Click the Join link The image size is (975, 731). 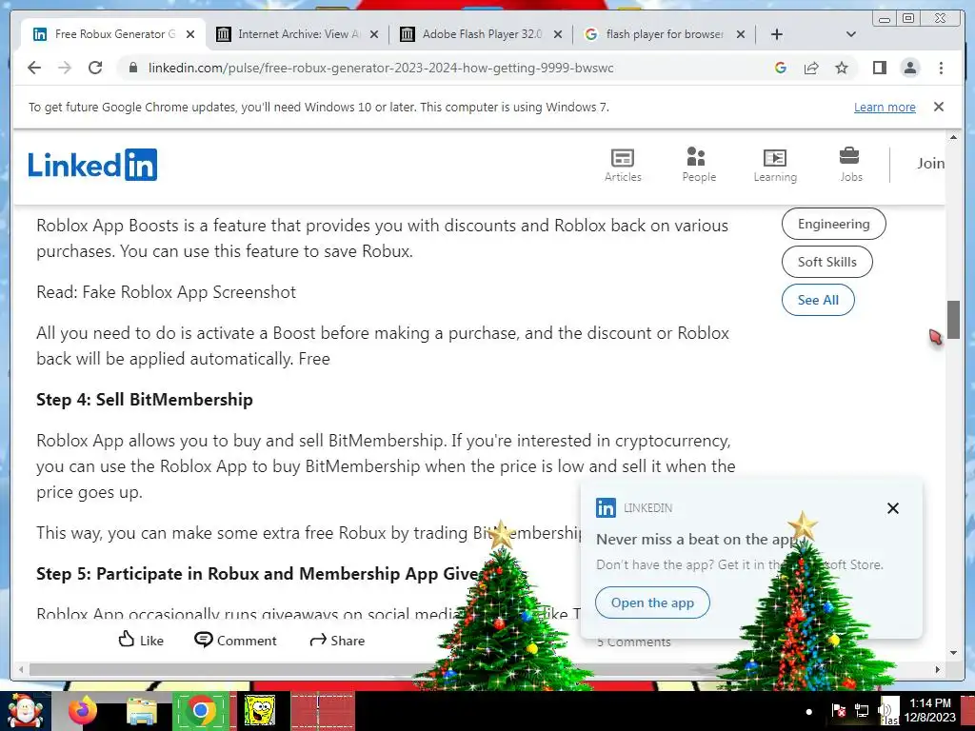(930, 163)
